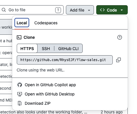
Task: Toggle the green Code dropdown
Action: 112,10
